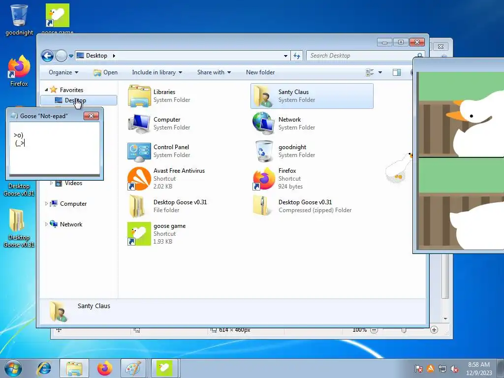The image size is (504, 378).
Task: Click the Action Center flag icon
Action: (x=418, y=369)
